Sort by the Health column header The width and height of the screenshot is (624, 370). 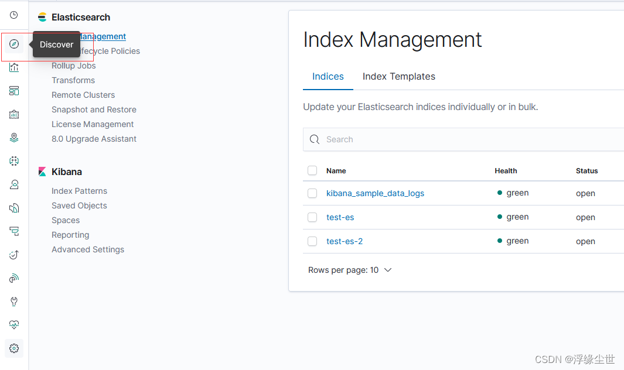(x=506, y=171)
